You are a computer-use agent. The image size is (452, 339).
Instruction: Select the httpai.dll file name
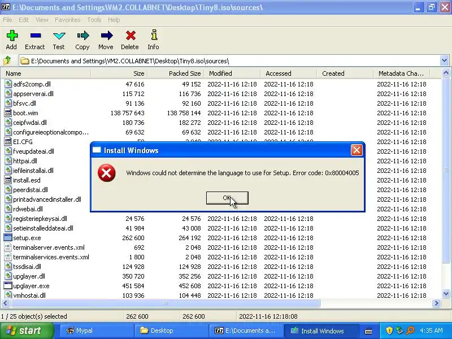pyautogui.click(x=25, y=161)
